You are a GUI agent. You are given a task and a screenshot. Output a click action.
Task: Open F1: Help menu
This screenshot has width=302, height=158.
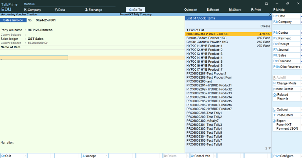[x=279, y=10]
